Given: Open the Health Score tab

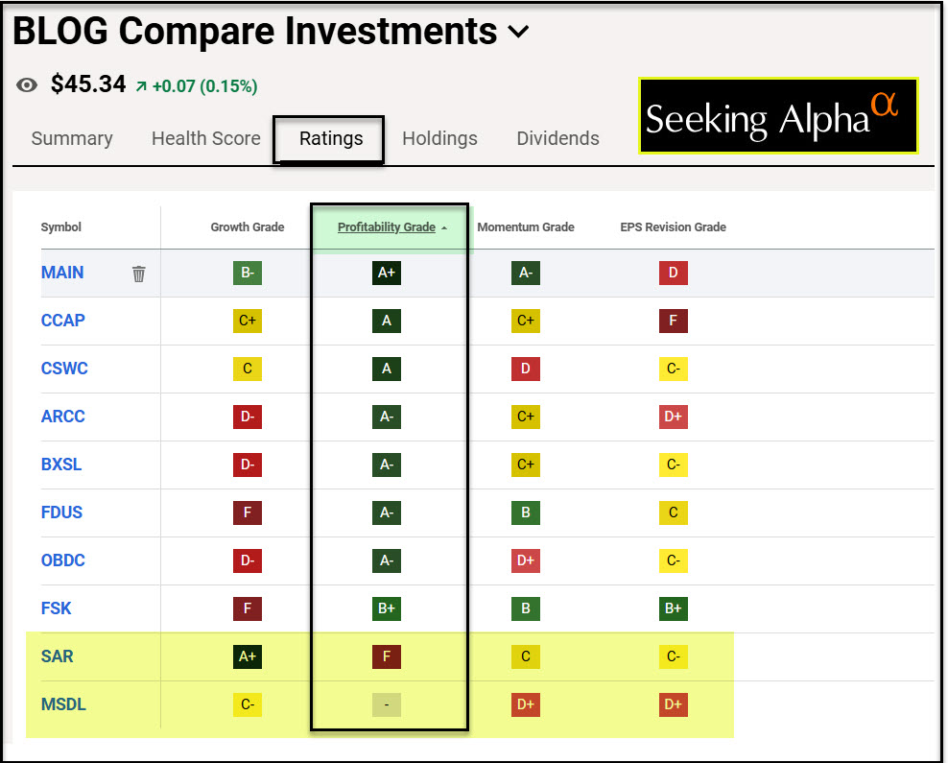Looking at the screenshot, I should [x=205, y=138].
